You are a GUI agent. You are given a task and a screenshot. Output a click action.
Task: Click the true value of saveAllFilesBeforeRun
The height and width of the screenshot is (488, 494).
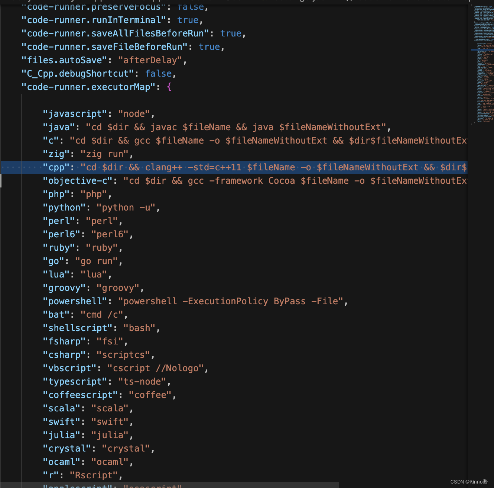click(231, 33)
